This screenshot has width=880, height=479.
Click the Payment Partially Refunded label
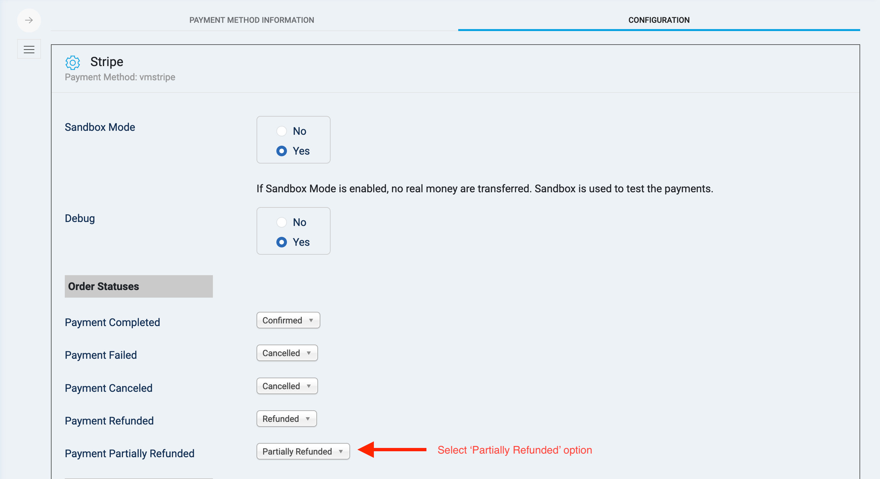click(x=129, y=453)
